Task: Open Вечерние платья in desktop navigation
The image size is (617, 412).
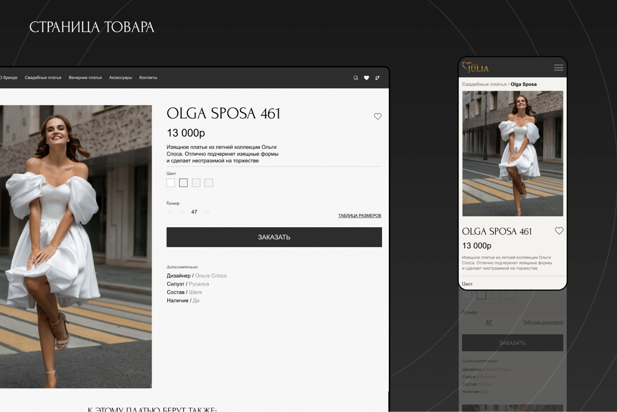Action: pyautogui.click(x=85, y=78)
